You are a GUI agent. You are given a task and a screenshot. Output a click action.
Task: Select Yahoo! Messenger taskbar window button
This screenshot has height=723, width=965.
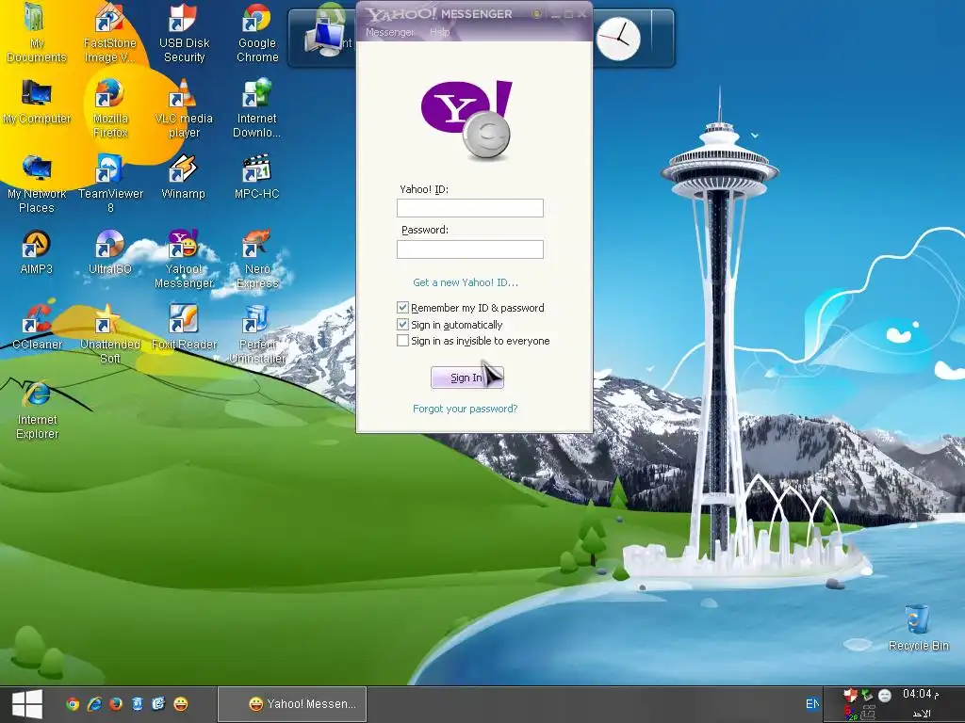coord(292,704)
